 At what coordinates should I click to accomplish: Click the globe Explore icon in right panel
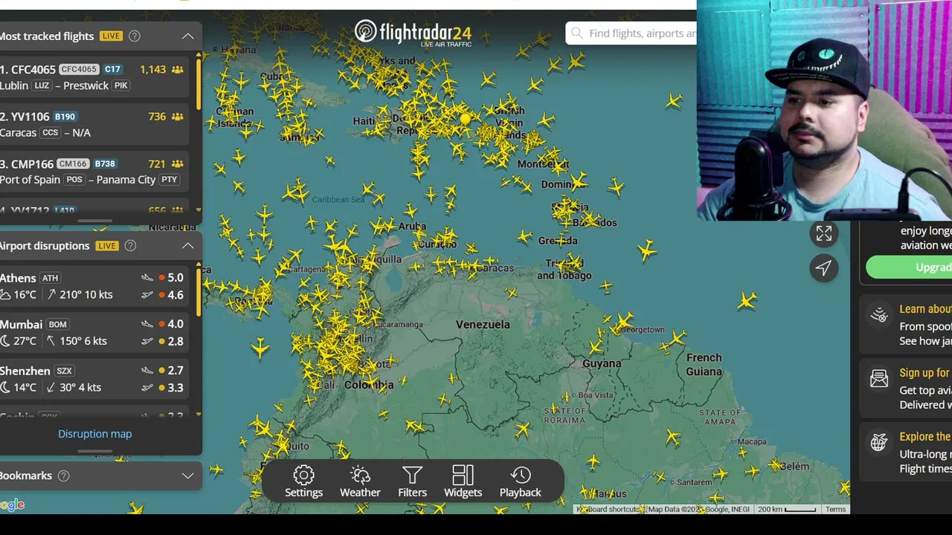click(x=879, y=443)
